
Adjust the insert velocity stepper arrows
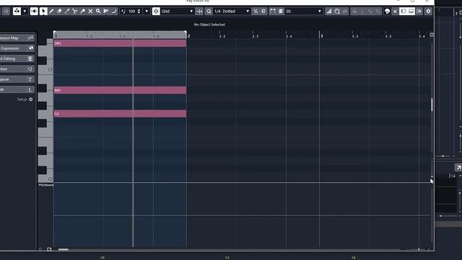coord(139,12)
